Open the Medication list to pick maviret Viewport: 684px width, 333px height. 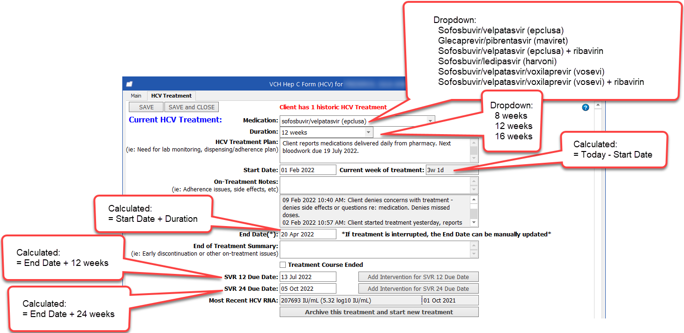(x=430, y=120)
